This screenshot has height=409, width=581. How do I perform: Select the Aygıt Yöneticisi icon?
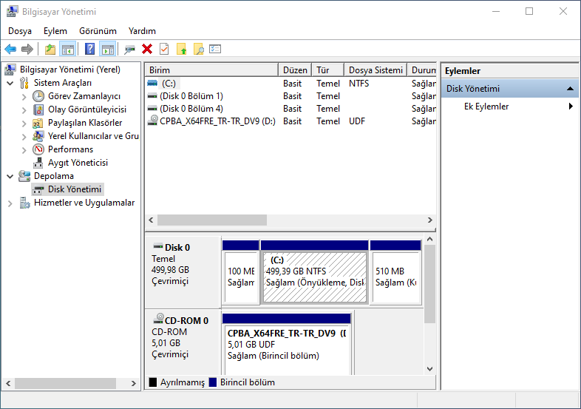pos(38,163)
